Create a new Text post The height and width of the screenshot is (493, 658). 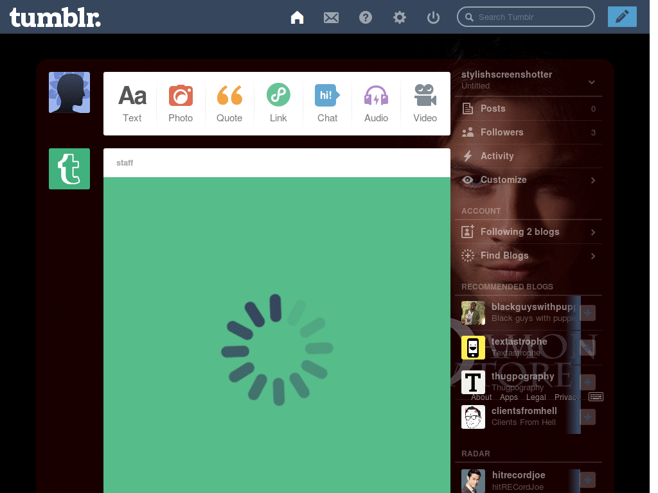tap(132, 103)
